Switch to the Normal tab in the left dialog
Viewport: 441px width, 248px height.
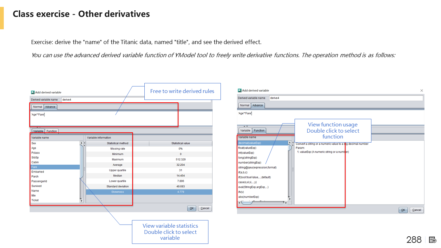pyautogui.click(x=38, y=107)
